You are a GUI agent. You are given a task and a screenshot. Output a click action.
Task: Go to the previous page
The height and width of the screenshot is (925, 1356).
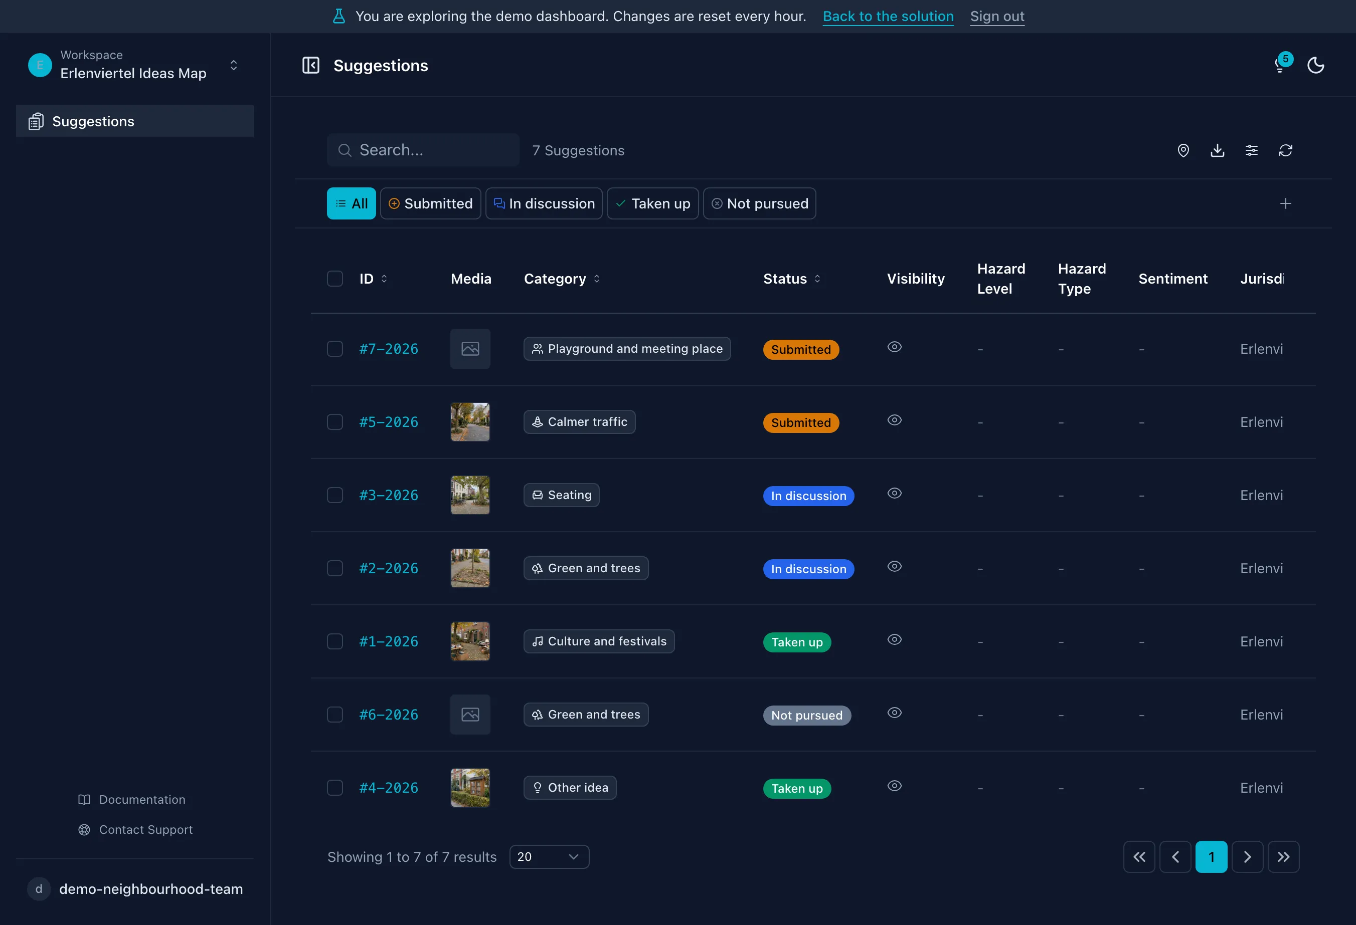1175,857
